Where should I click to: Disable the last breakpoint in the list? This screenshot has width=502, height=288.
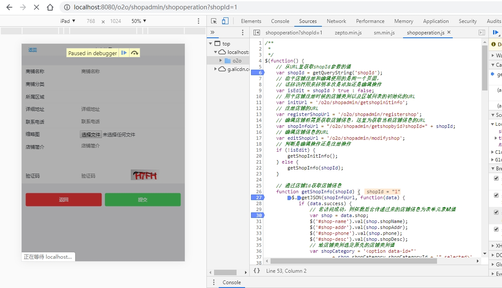496,229
